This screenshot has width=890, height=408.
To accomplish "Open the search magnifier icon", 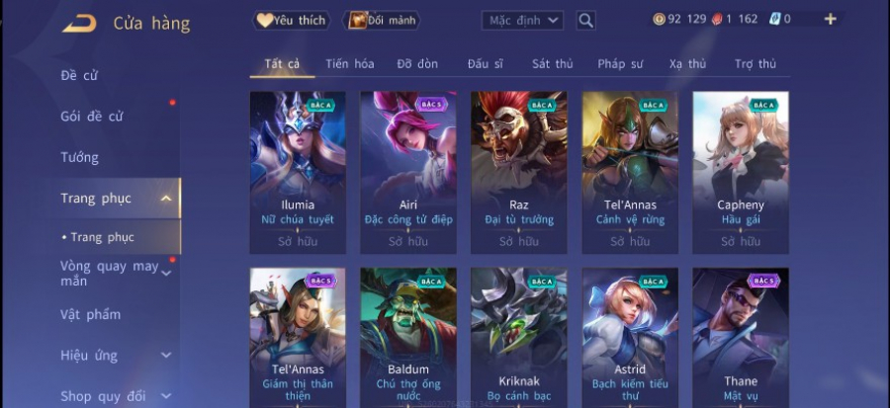I will click(x=585, y=21).
